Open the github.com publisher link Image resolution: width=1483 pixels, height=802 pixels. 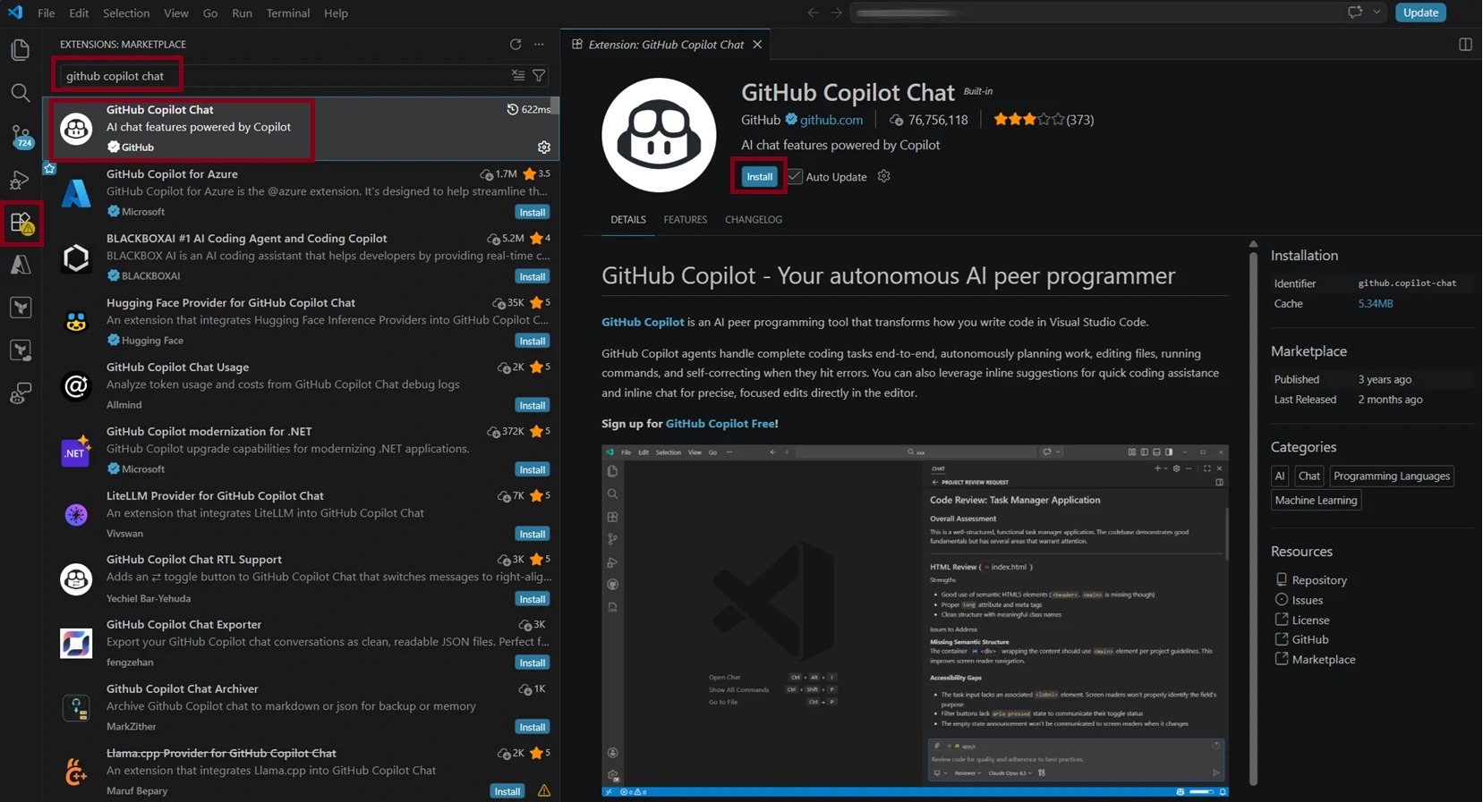pos(831,120)
